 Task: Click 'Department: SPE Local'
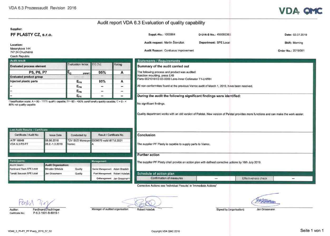pyautogui.click(x=215, y=42)
